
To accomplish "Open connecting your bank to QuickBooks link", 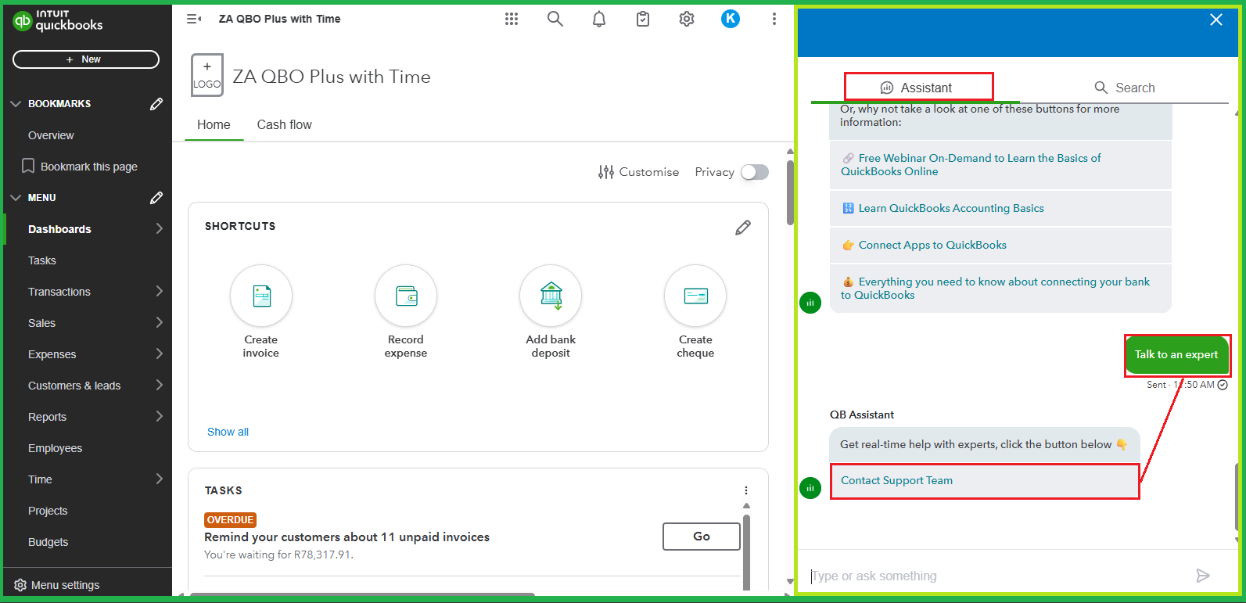I will point(1000,288).
